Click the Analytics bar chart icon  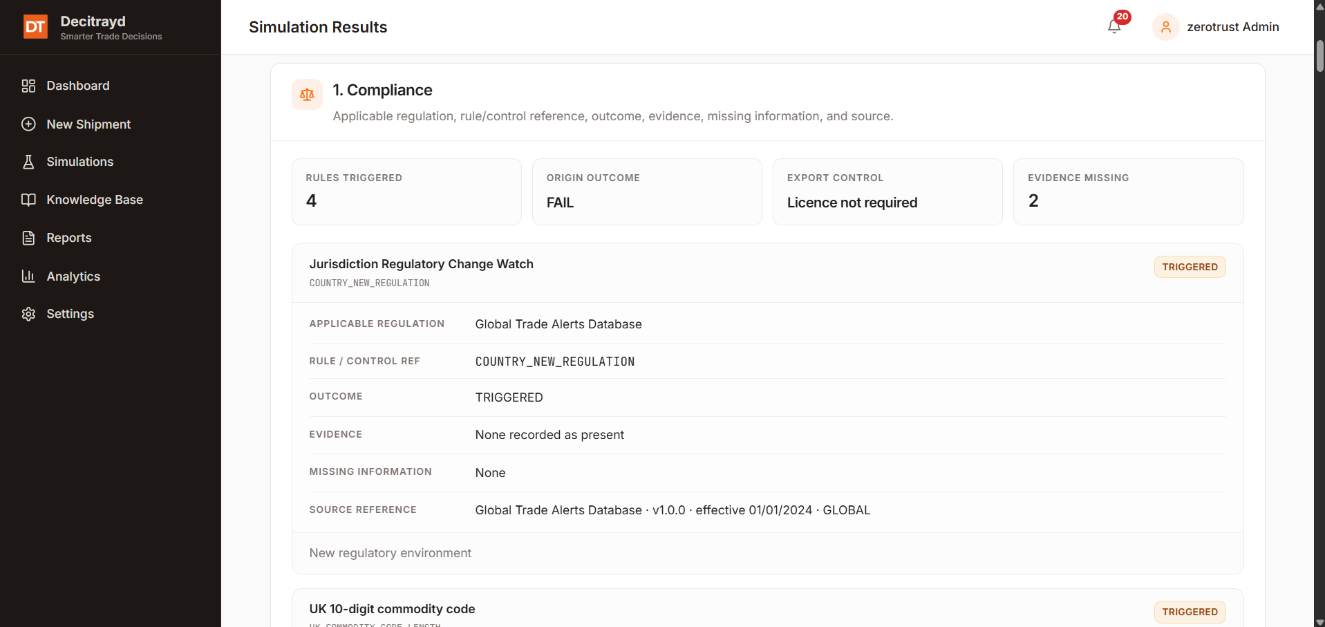coord(28,277)
